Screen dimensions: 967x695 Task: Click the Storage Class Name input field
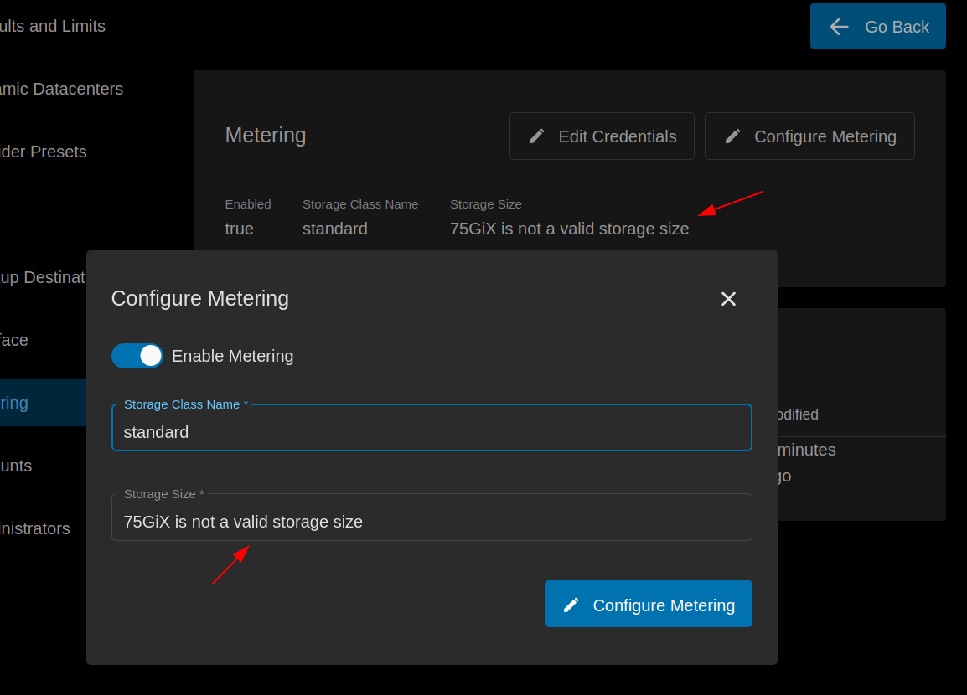432,431
